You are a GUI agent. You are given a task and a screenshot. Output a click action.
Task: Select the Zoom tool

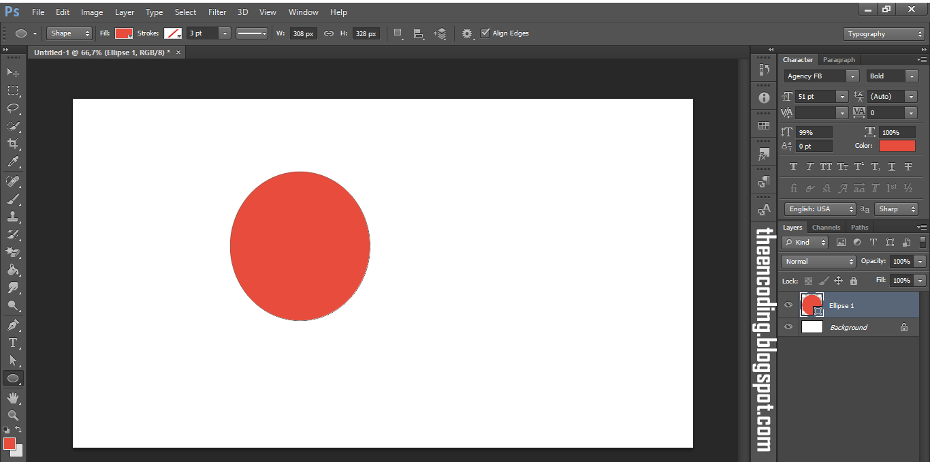(x=13, y=416)
